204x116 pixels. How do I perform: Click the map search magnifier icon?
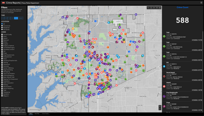[x=148, y=8]
